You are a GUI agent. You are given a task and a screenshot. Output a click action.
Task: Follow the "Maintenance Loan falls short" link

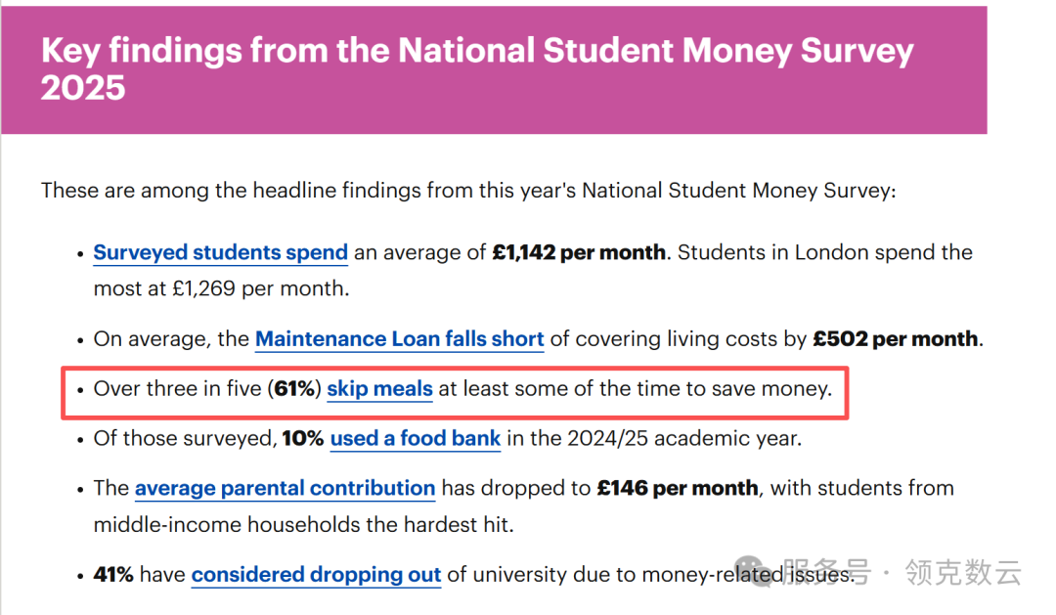(x=399, y=339)
